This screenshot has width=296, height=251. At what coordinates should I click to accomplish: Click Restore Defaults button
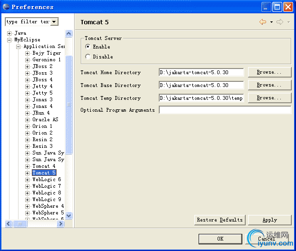click(220, 220)
